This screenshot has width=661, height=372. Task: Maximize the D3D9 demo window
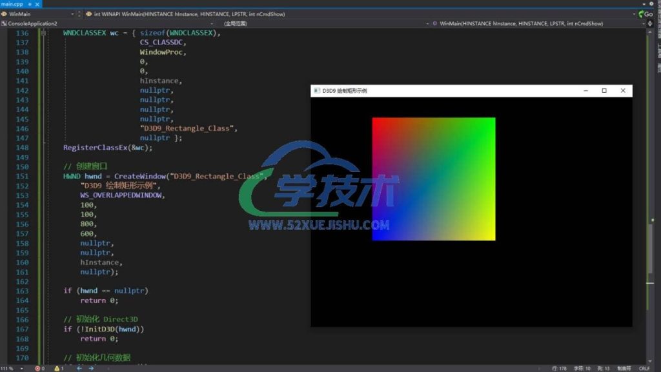coord(604,91)
